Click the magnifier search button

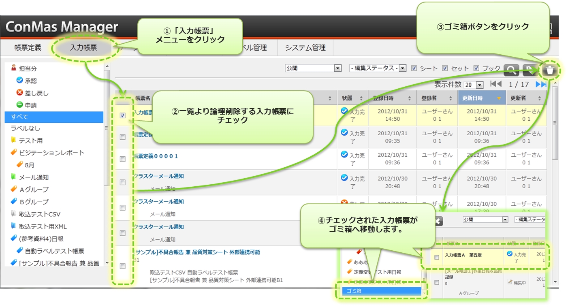[x=512, y=70]
